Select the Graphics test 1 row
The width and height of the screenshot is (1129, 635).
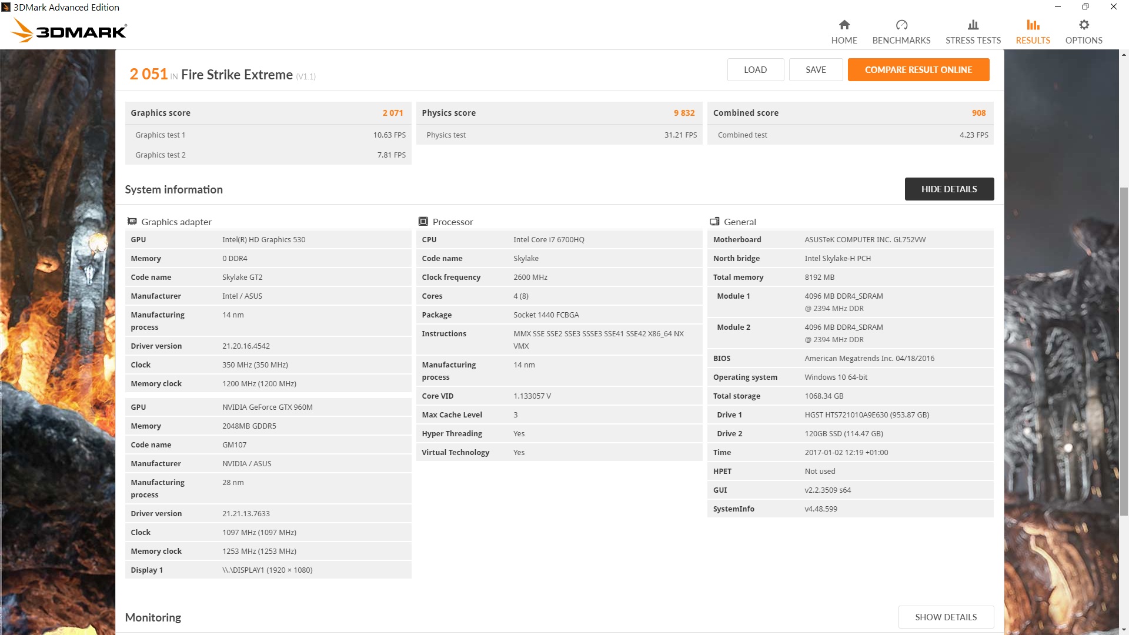click(x=268, y=135)
